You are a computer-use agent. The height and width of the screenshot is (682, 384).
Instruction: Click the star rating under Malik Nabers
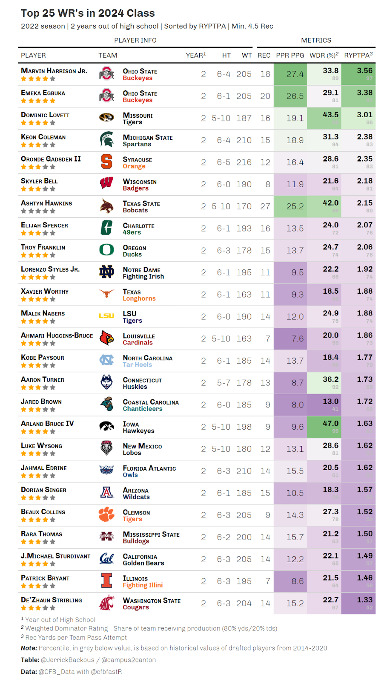38,321
